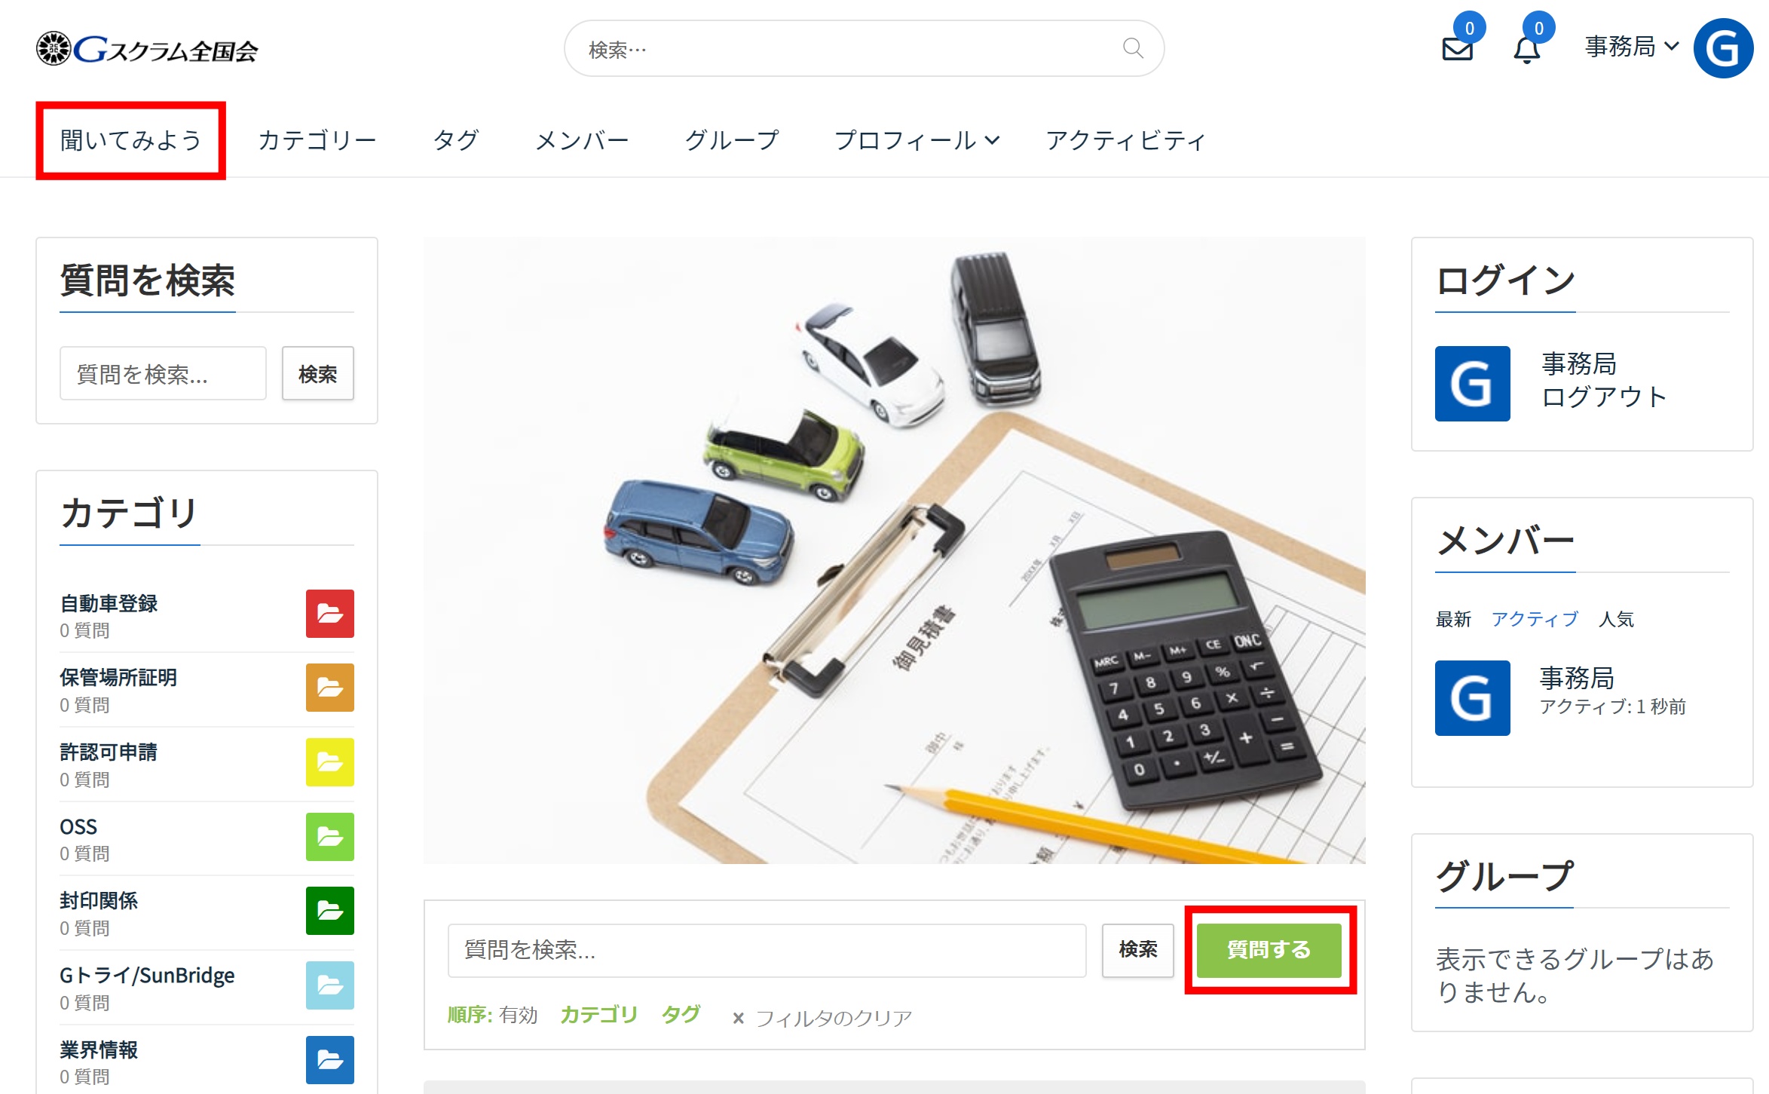Open the yellow 許認可申請 folder icon
Viewport: 1769px width, 1094px height.
pos(329,762)
